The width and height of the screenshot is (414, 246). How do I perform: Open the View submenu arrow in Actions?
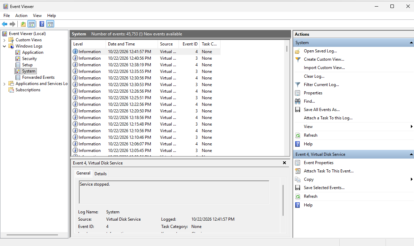point(411,127)
